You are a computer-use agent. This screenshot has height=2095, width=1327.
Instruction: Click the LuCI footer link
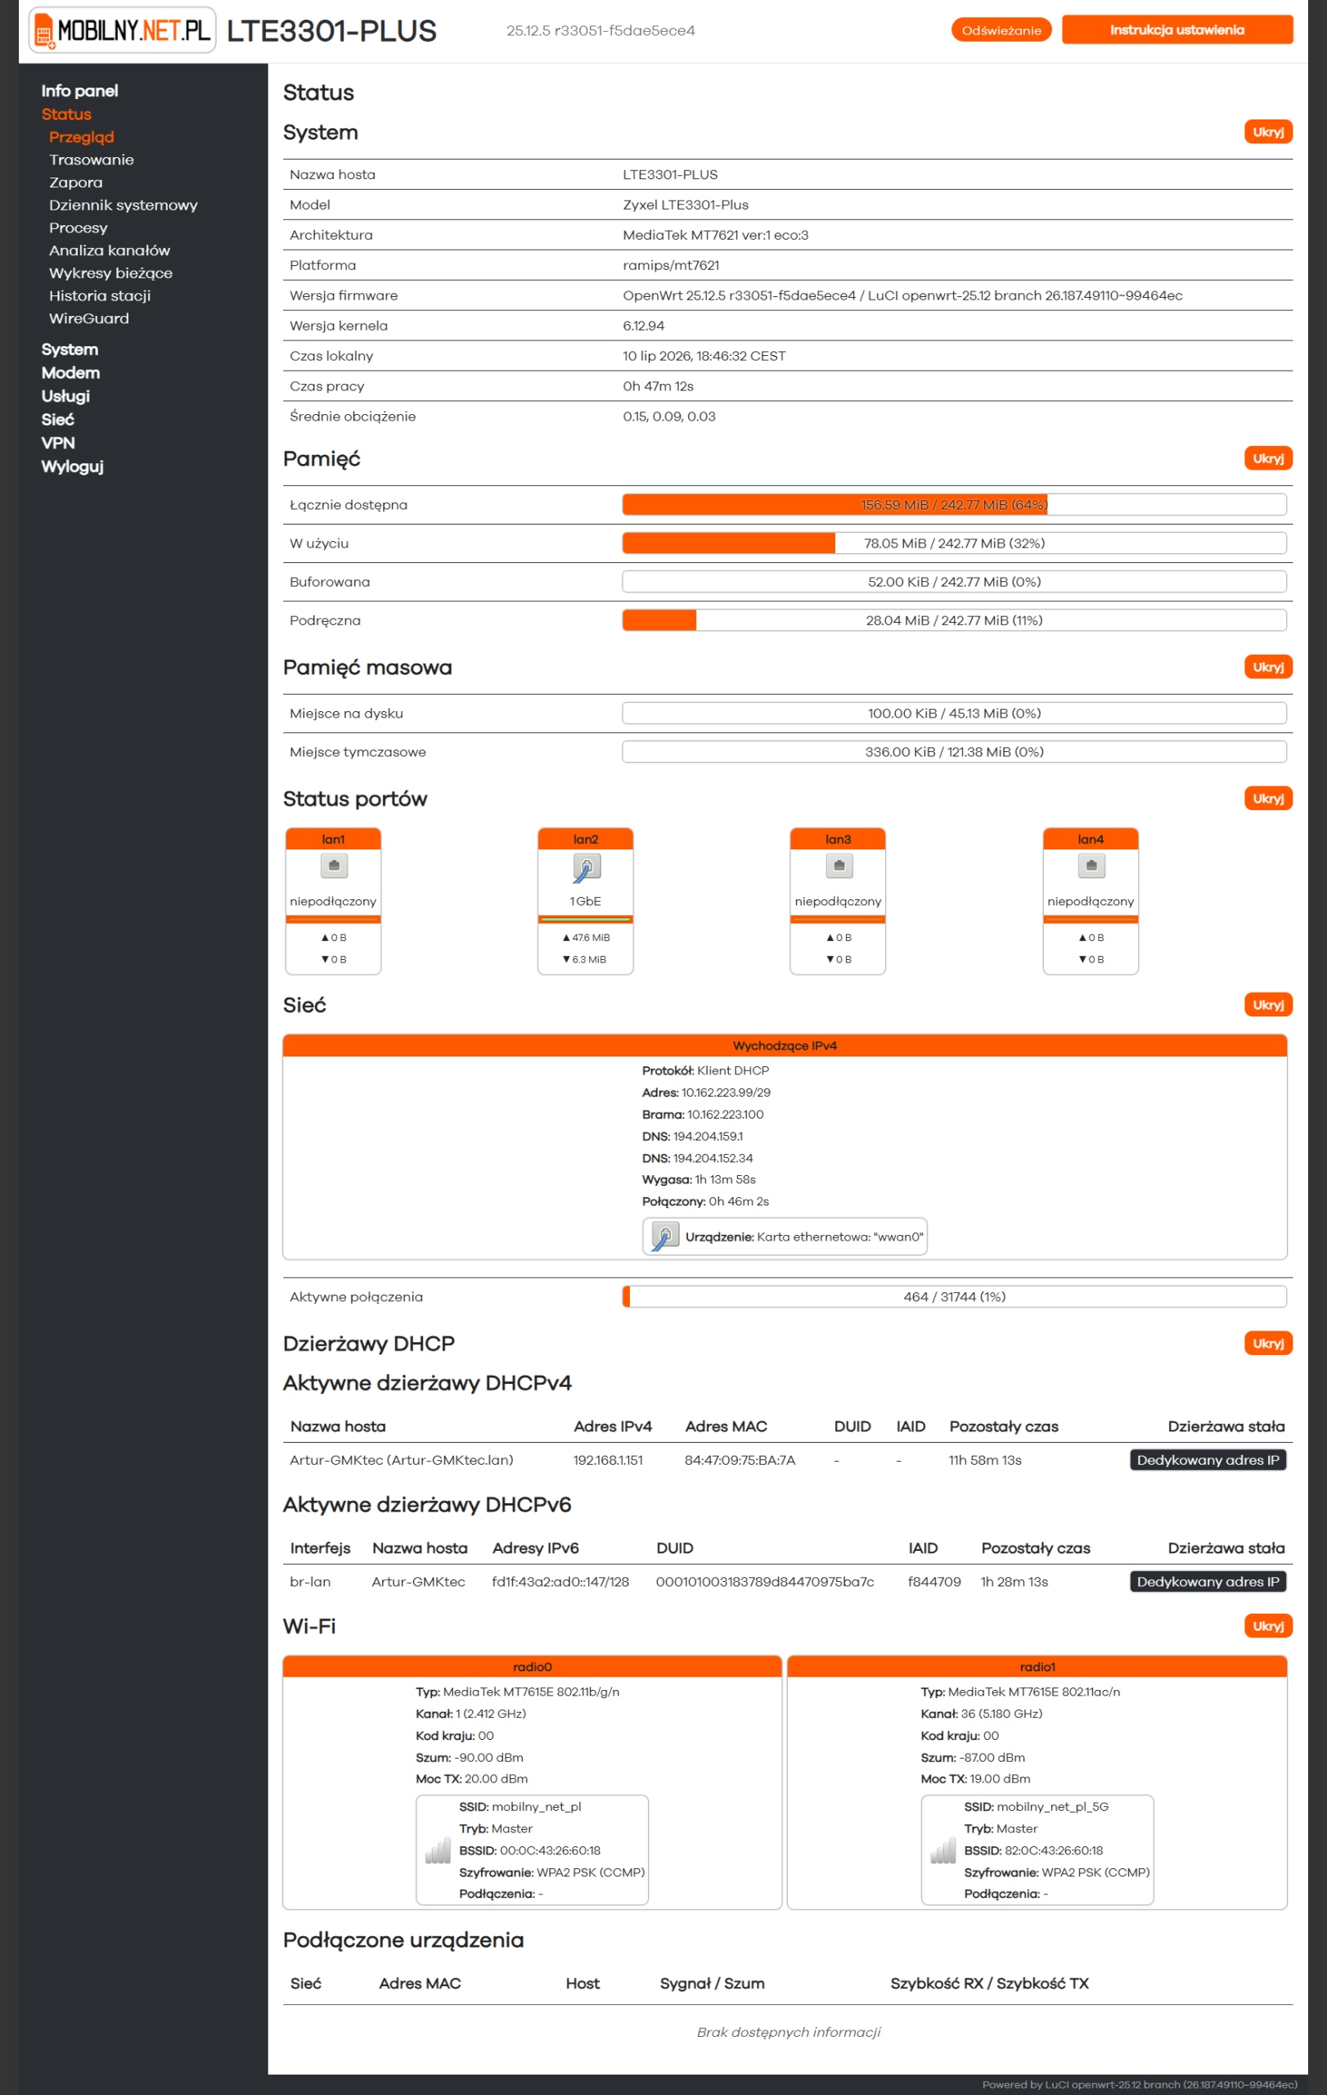pos(1139,2084)
